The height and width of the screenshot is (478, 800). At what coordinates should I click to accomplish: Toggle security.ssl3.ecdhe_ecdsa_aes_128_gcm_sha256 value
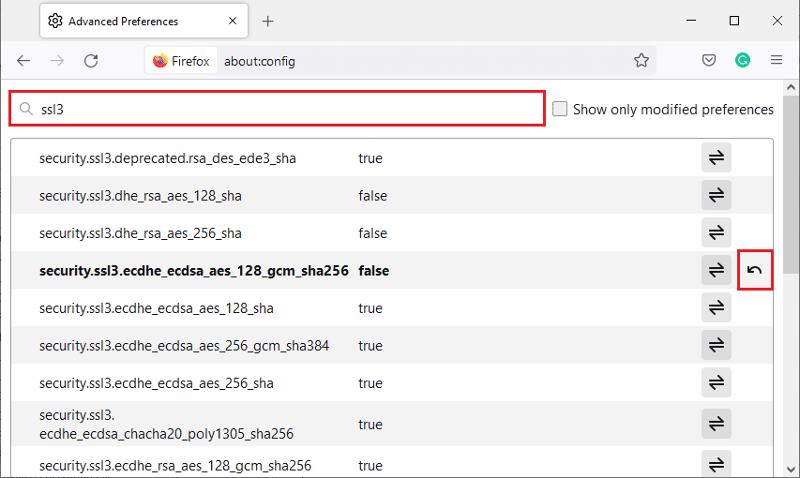tap(717, 270)
